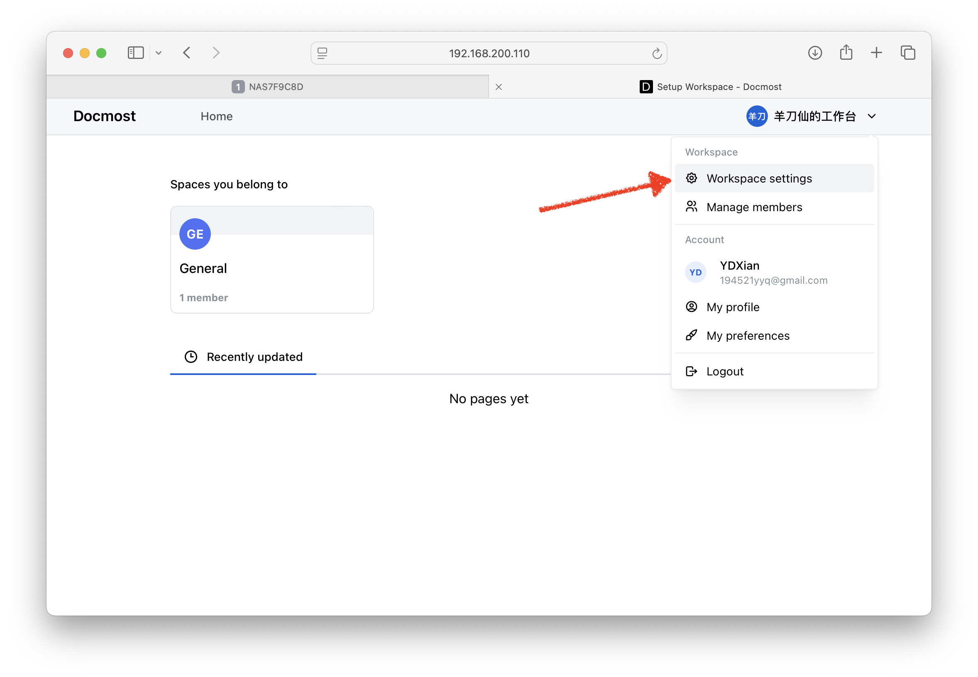978x677 pixels.
Task: Open Workspace settings from menu
Action: 774,178
